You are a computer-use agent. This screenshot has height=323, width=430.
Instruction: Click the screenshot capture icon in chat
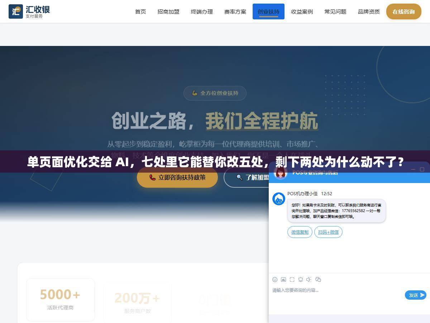292,280
